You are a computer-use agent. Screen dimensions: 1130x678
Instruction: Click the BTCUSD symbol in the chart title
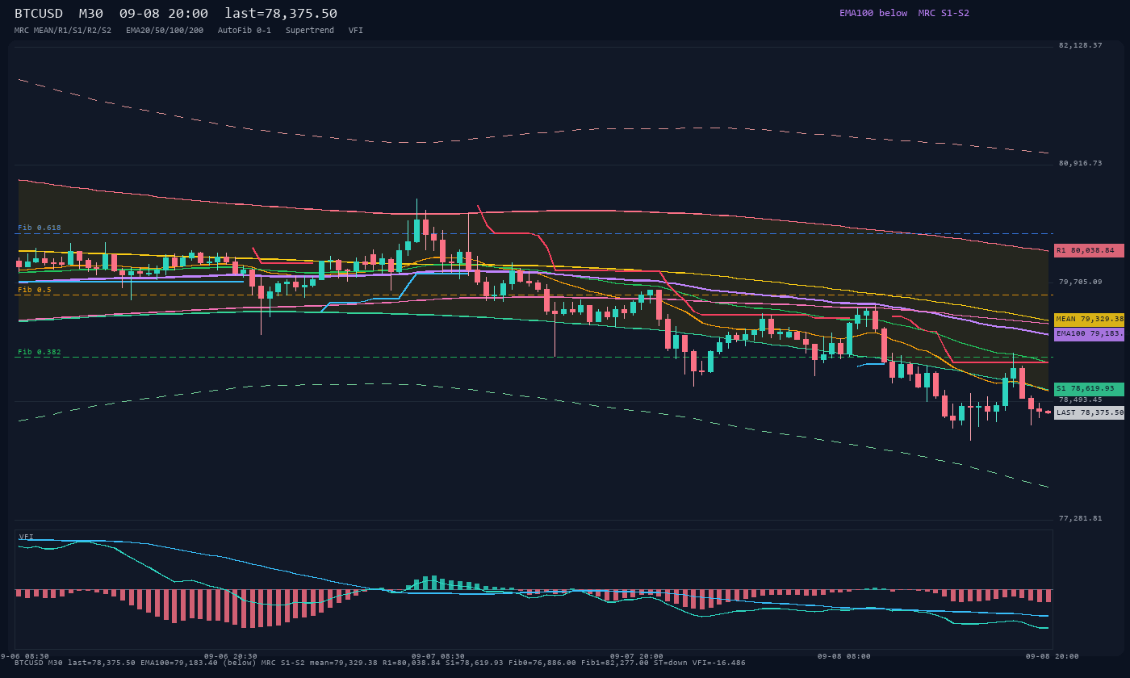[39, 14]
